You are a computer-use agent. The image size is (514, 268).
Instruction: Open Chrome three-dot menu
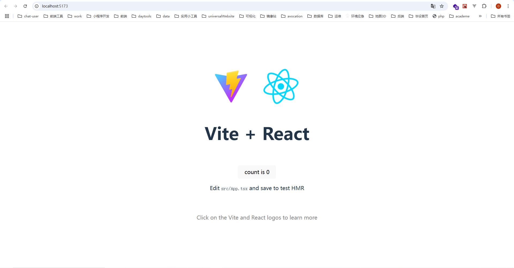508,6
